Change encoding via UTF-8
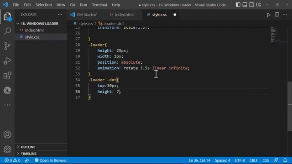The height and width of the screenshot is (164, 292). click(240, 160)
